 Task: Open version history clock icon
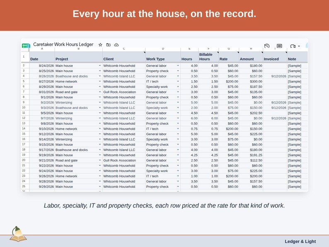267,46
